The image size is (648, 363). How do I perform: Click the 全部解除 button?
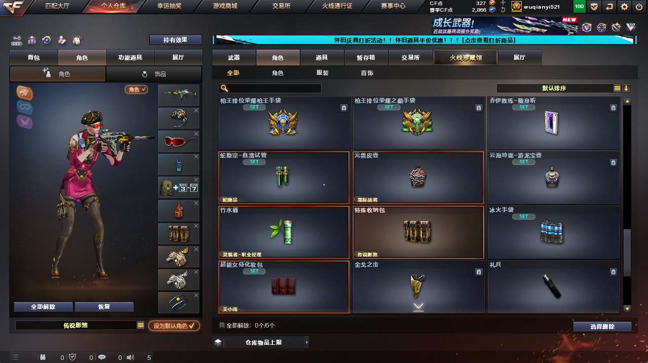pyautogui.click(x=43, y=307)
